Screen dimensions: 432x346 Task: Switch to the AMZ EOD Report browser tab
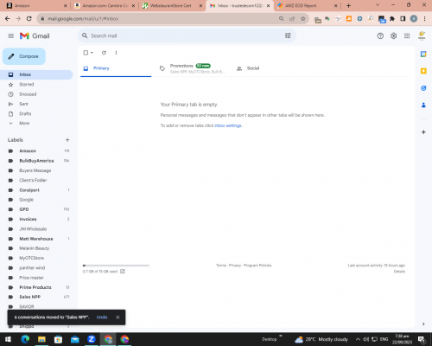pos(307,6)
